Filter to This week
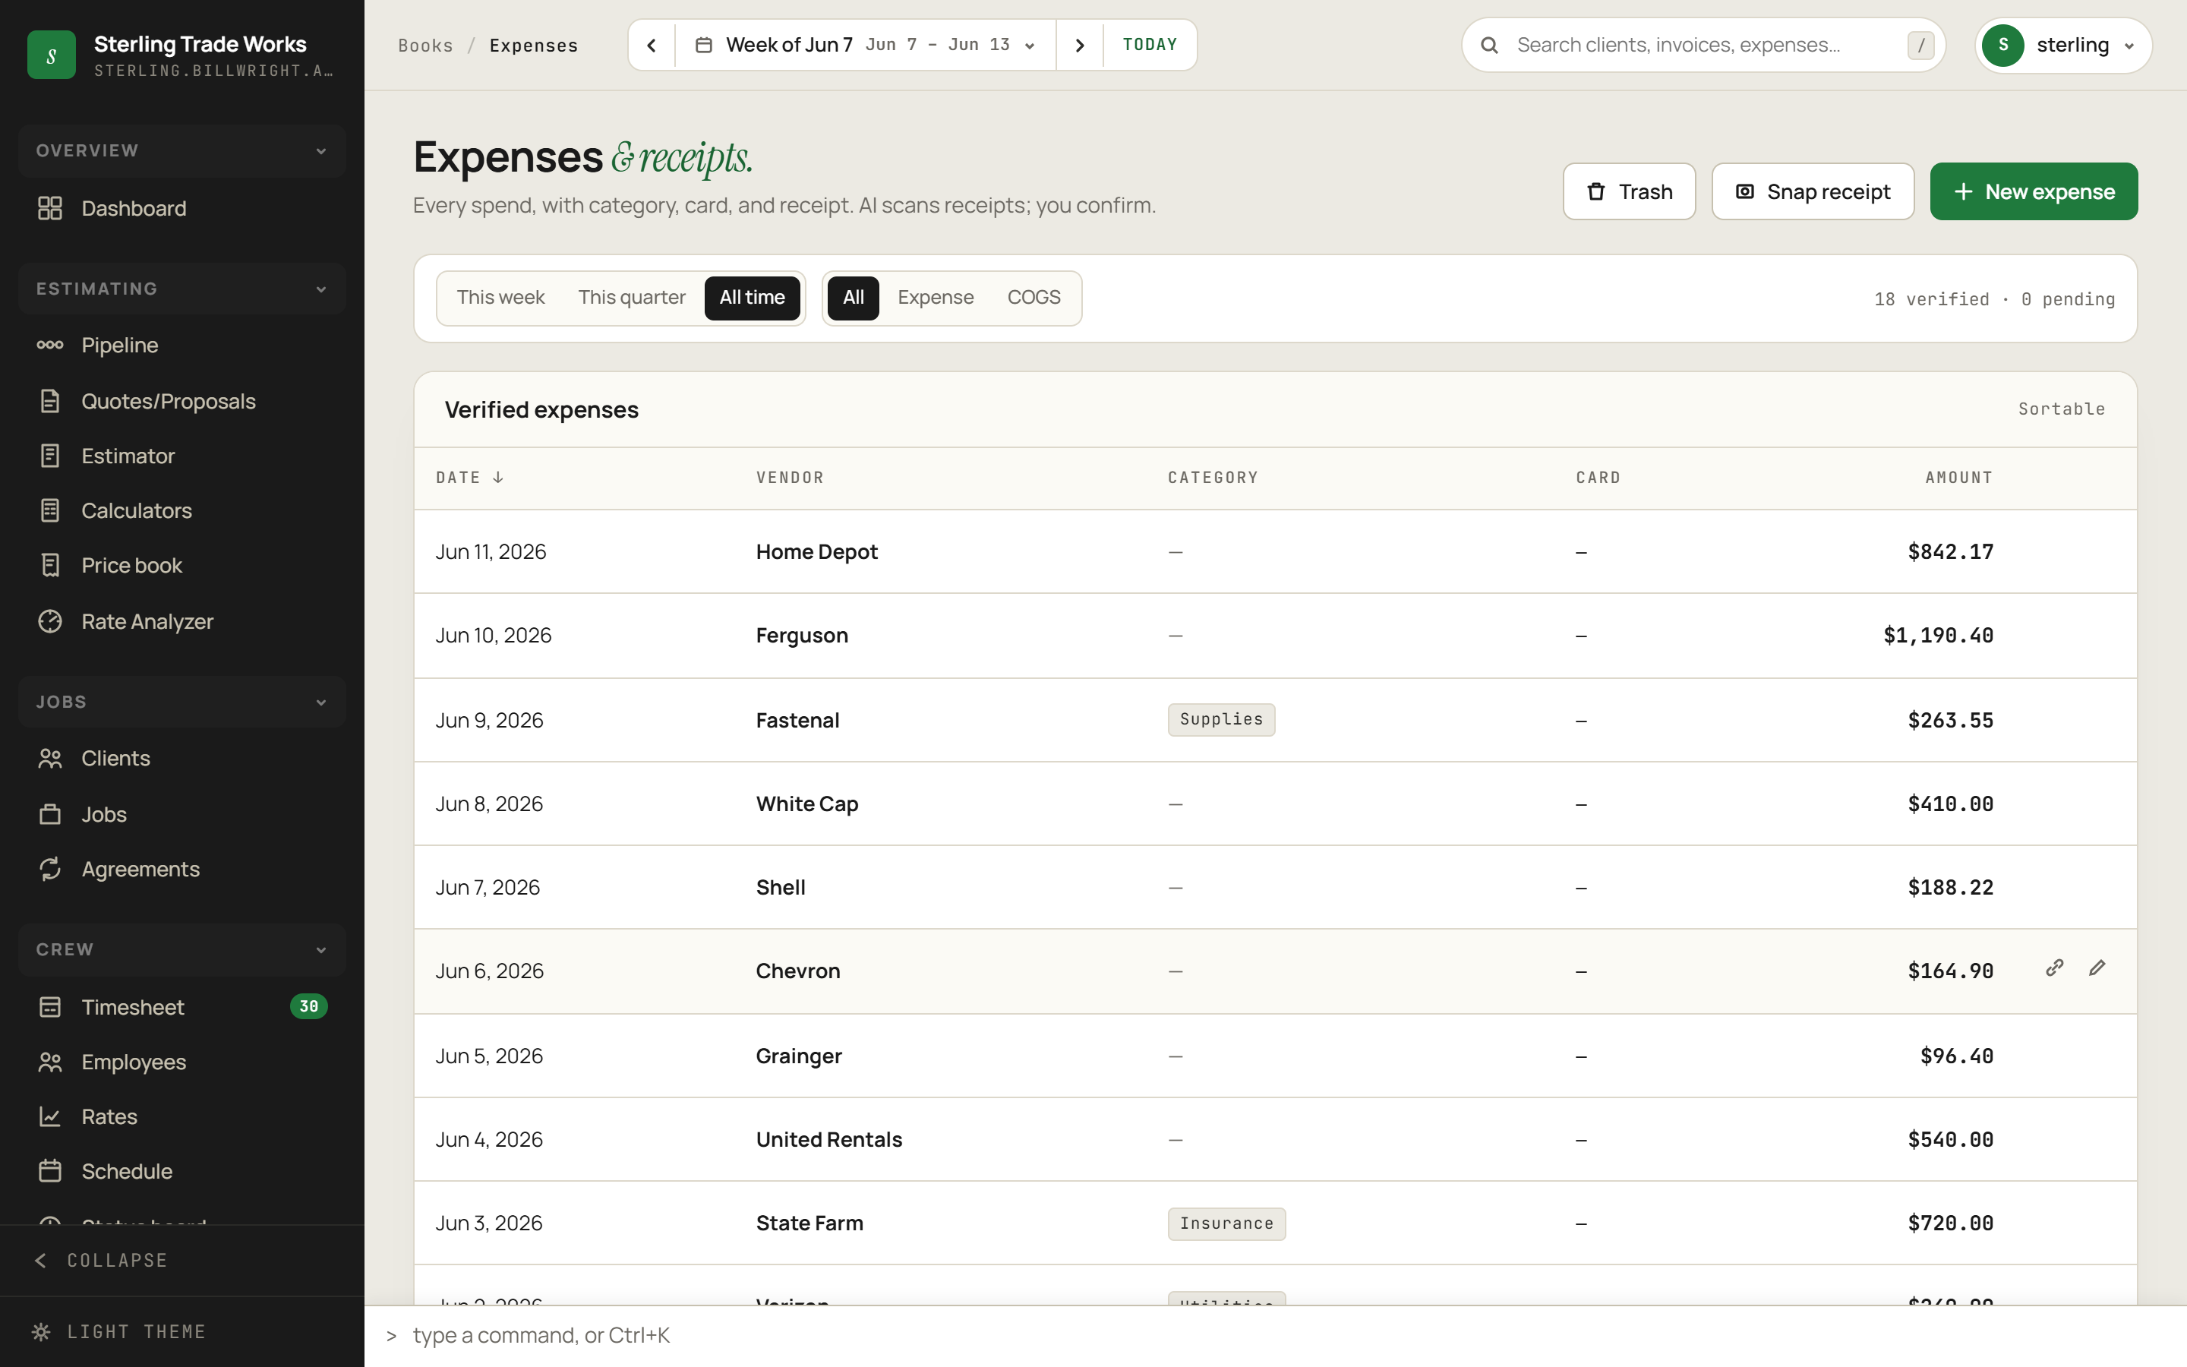 pos(500,298)
